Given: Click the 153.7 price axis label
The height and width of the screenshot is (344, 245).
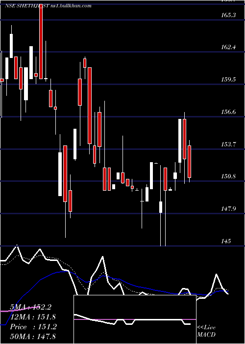Looking at the screenshot, I should [228, 144].
